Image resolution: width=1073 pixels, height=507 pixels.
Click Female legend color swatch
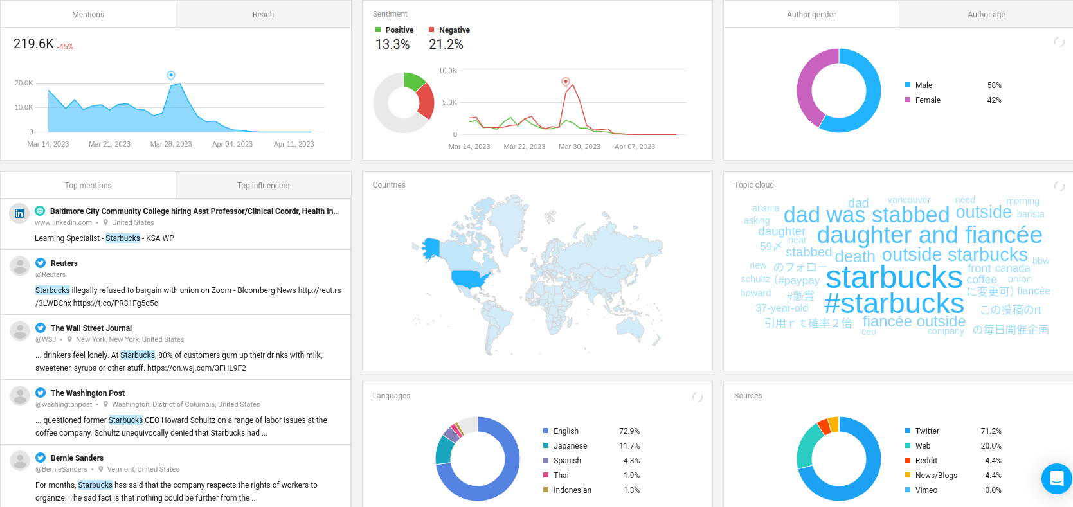908,100
